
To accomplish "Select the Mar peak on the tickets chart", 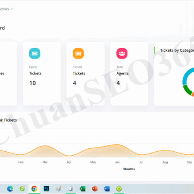I will click(45, 146).
